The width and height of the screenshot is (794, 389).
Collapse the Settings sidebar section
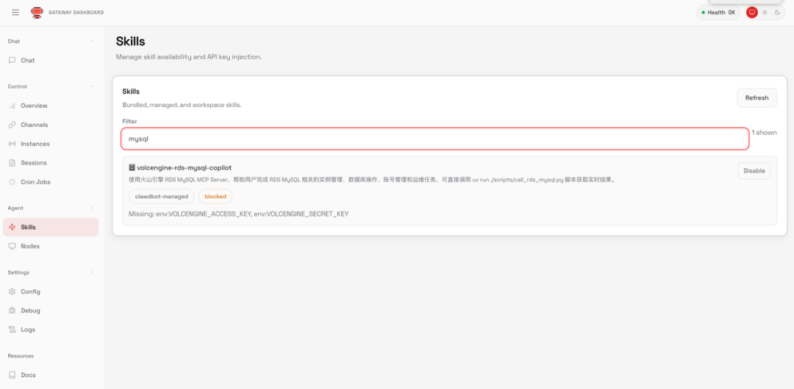[92, 272]
